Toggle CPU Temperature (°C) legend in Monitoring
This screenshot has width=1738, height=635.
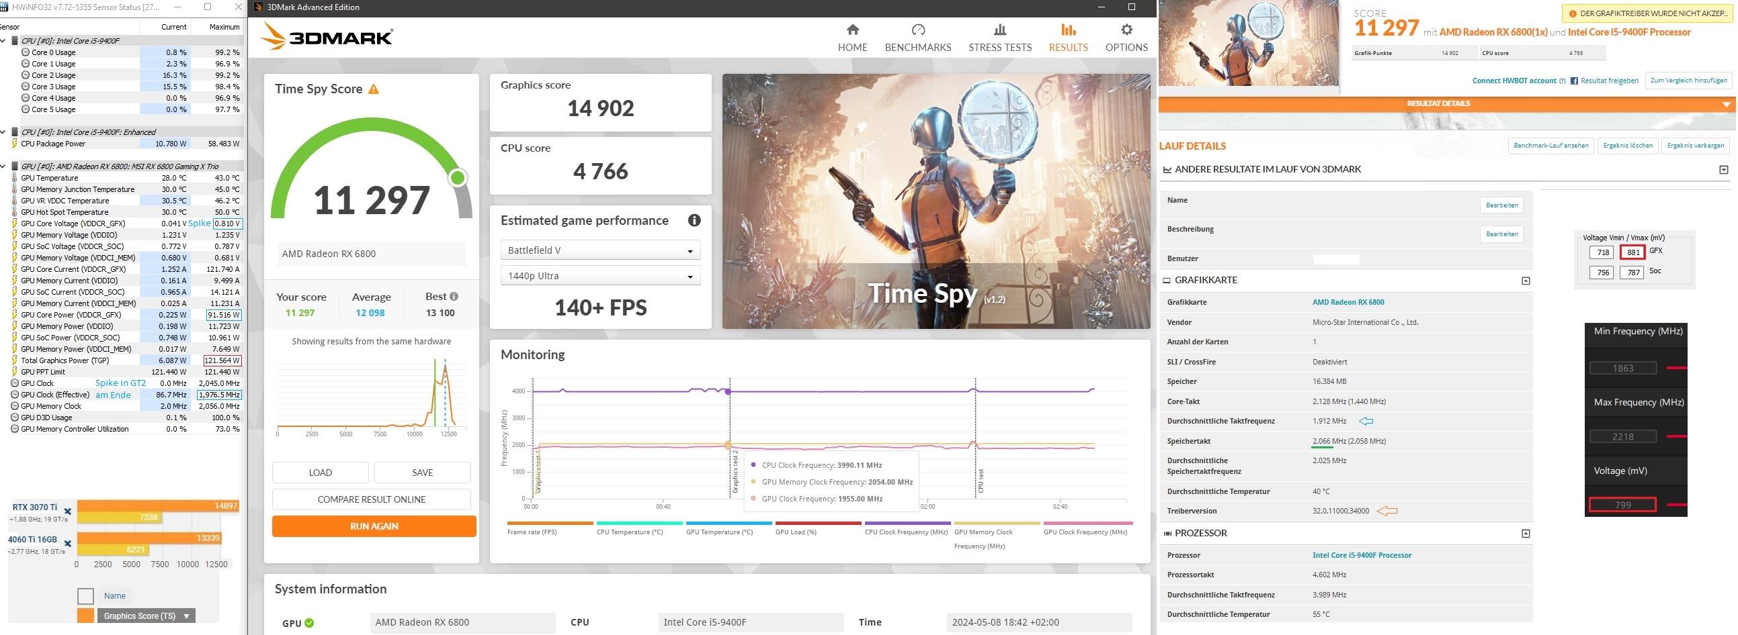[x=640, y=528]
